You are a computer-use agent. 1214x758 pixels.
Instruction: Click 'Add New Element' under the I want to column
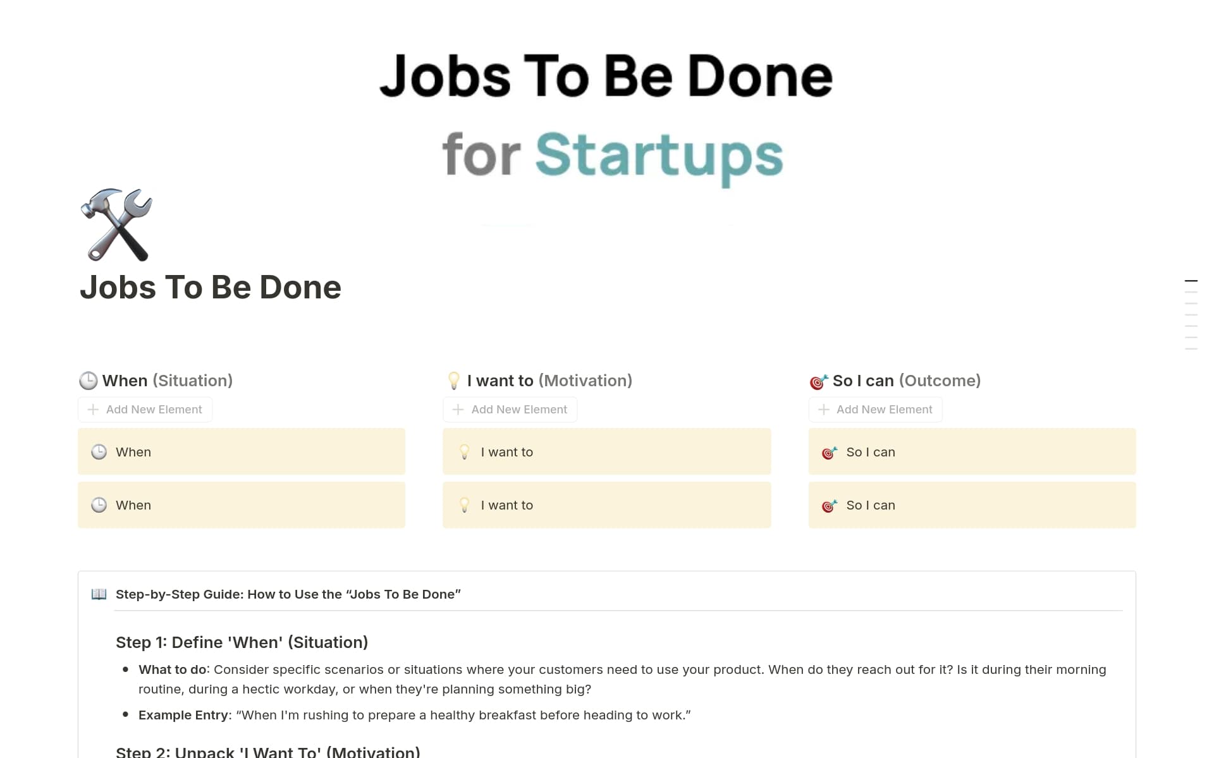coord(510,409)
